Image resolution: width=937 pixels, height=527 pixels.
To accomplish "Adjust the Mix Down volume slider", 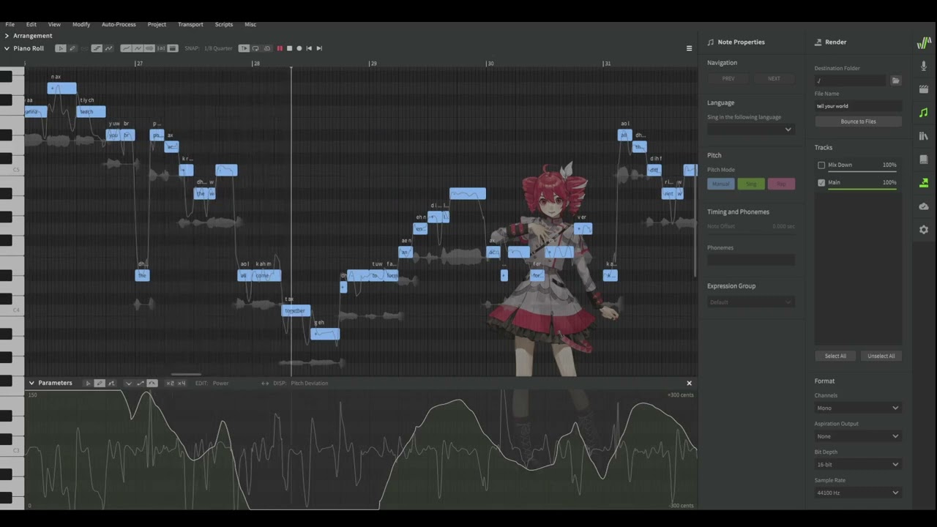I will tap(862, 171).
